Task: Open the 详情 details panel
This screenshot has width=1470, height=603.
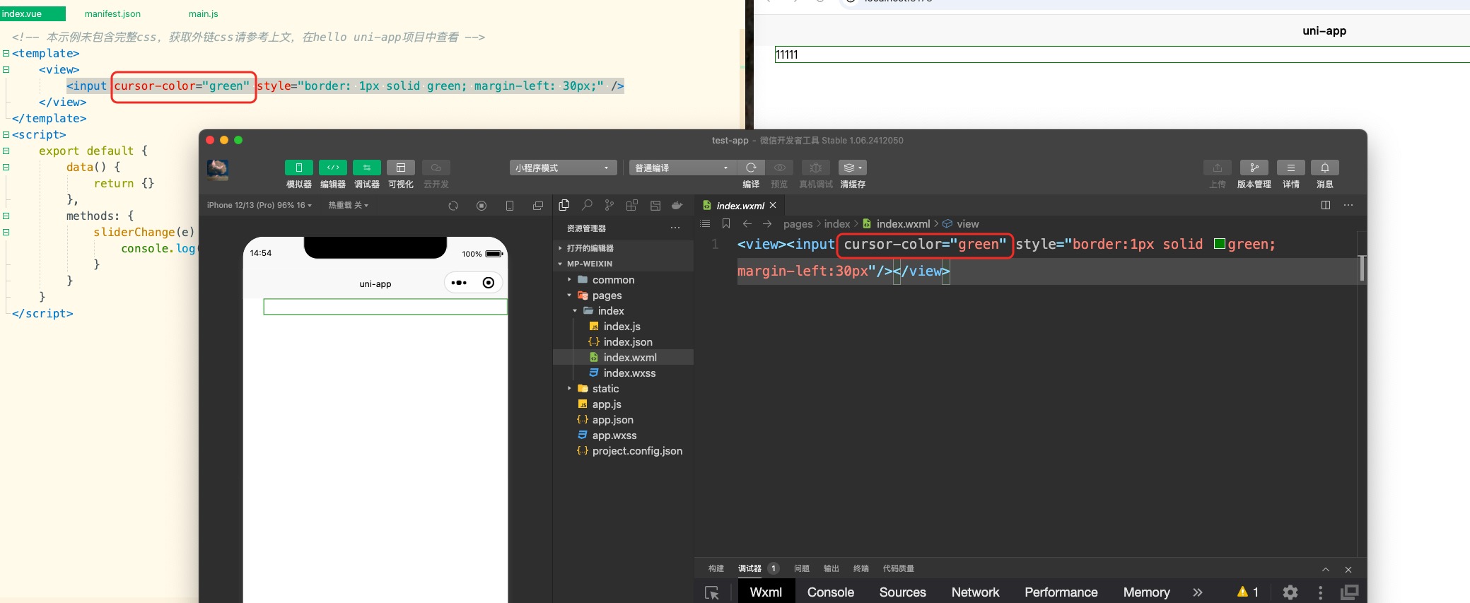Action: tap(1290, 168)
